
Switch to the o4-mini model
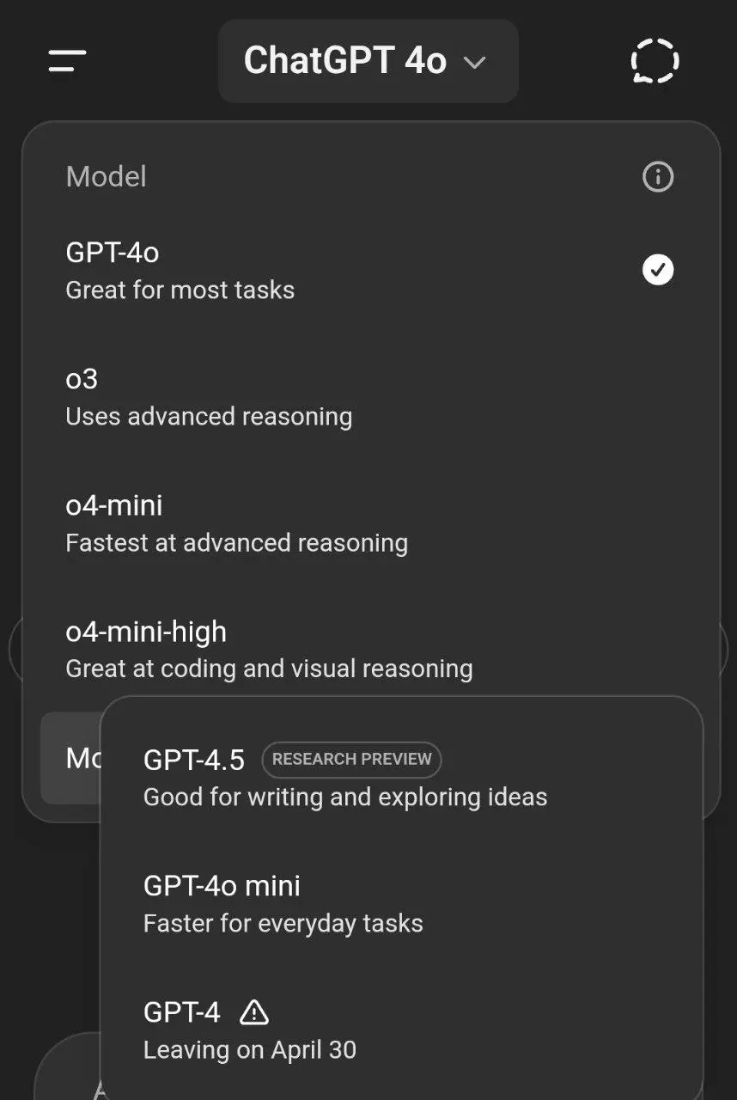tap(370, 522)
